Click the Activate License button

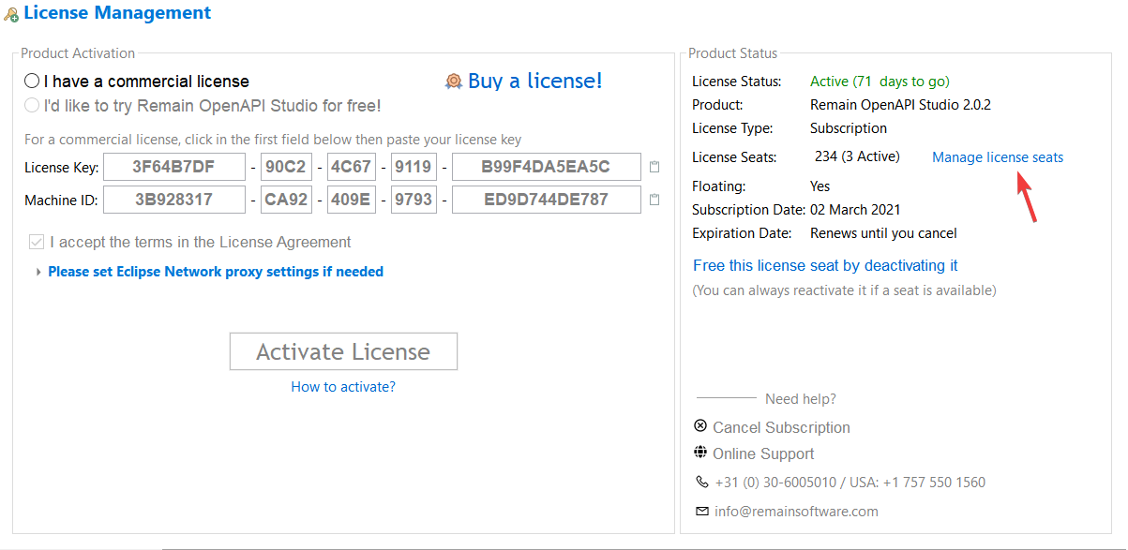click(x=343, y=351)
